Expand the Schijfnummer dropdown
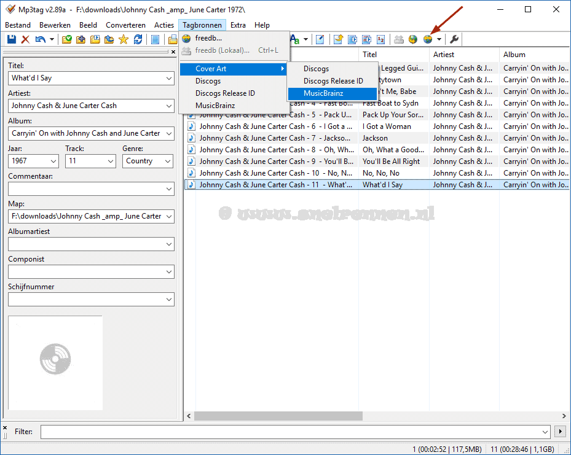 169,299
